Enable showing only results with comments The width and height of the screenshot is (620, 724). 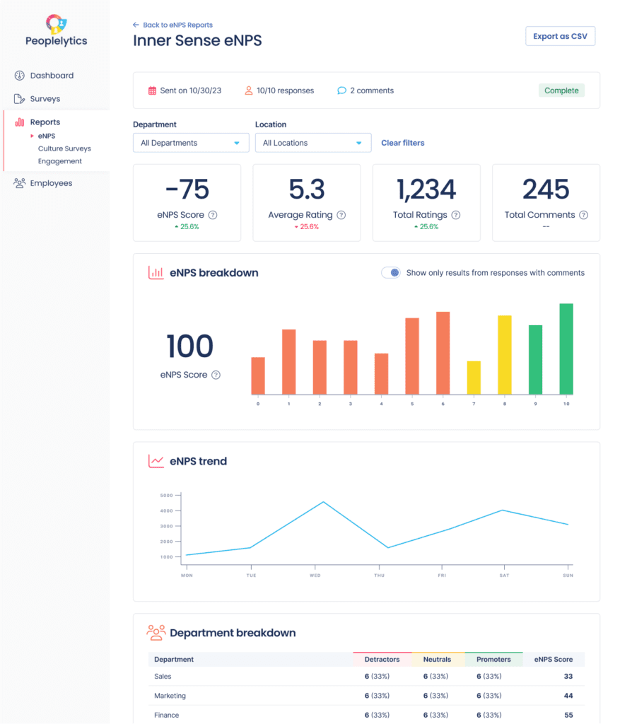pos(391,272)
